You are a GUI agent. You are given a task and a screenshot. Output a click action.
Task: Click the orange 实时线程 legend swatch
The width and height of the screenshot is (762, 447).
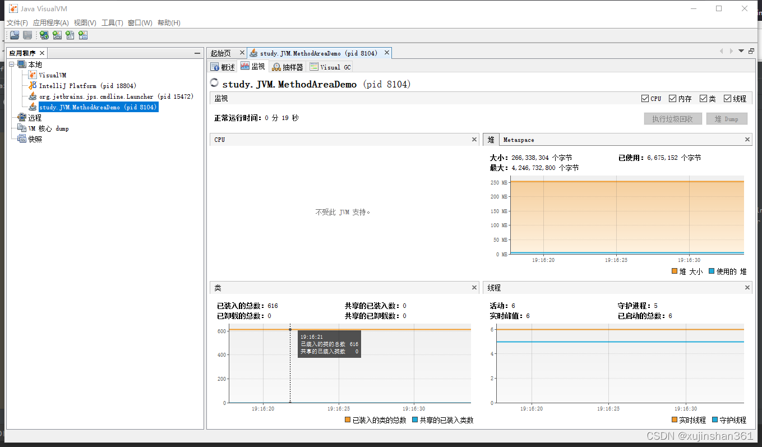(675, 420)
